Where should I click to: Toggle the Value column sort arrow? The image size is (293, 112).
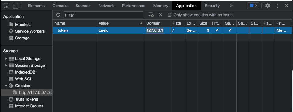pyautogui.click(x=141, y=23)
